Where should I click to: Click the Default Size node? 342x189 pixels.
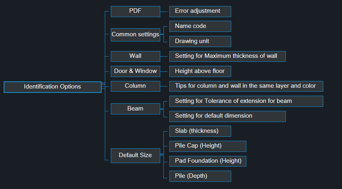tap(135, 156)
